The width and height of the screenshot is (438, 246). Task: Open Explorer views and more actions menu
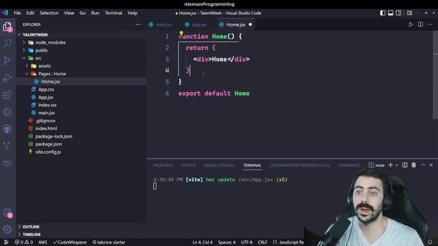click(x=138, y=25)
